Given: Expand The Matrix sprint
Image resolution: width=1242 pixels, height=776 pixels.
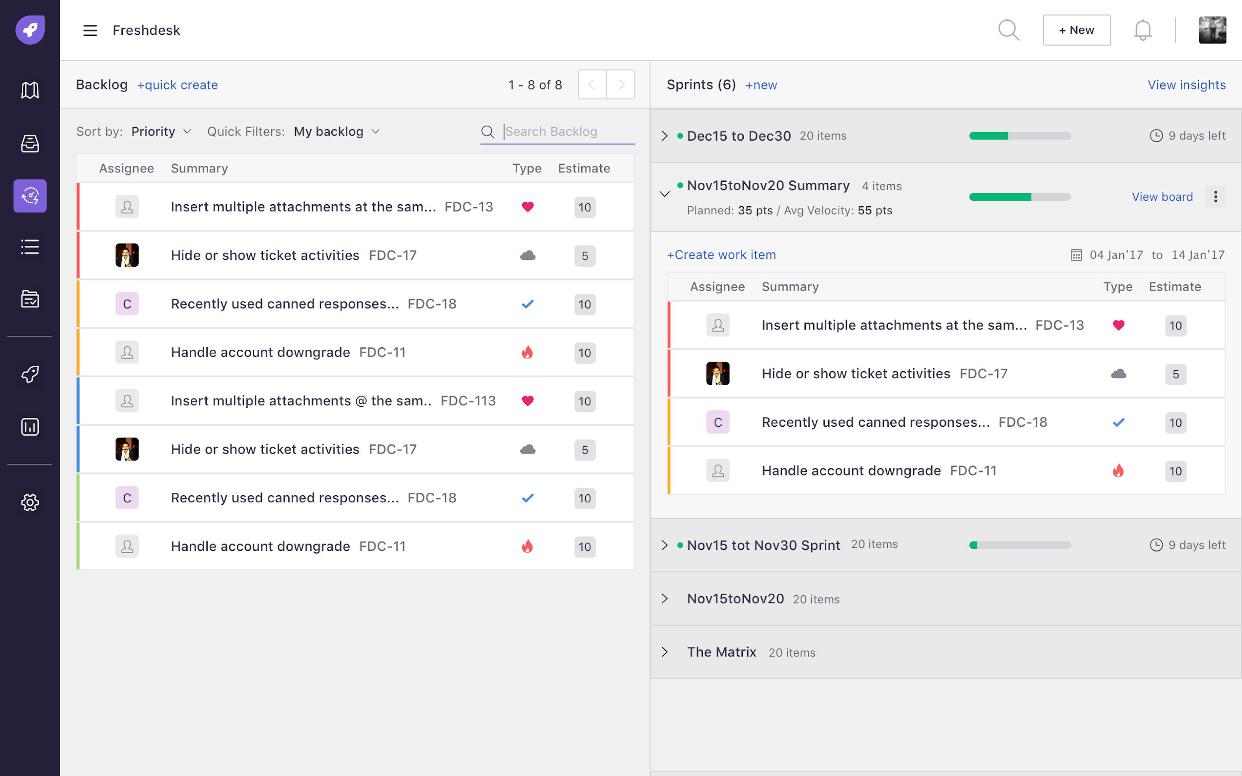Looking at the screenshot, I should tap(664, 652).
